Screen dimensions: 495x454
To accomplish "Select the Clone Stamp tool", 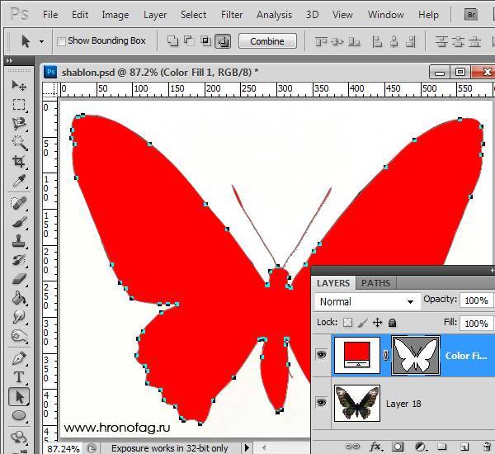I will (x=19, y=241).
